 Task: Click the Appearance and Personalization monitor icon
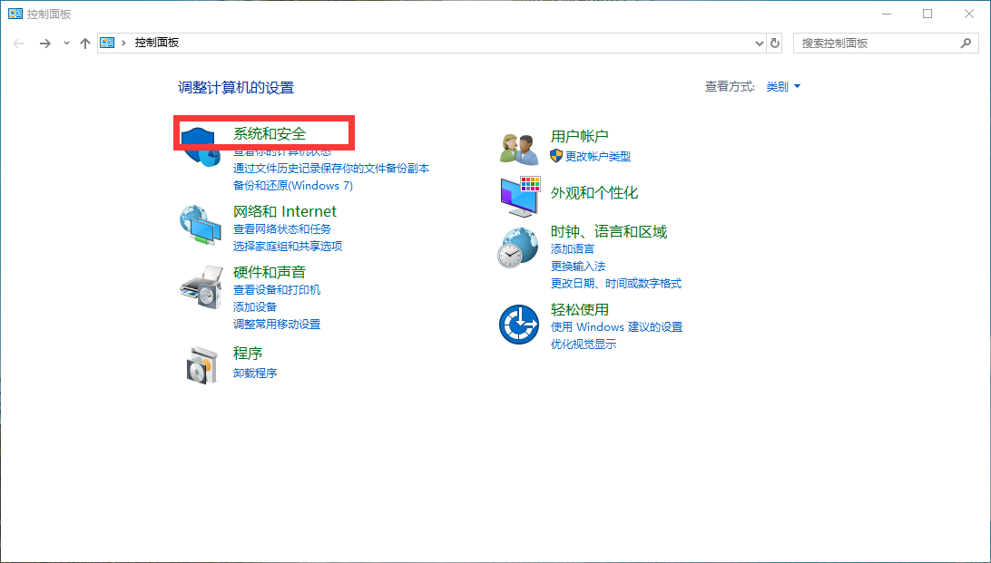coord(520,196)
